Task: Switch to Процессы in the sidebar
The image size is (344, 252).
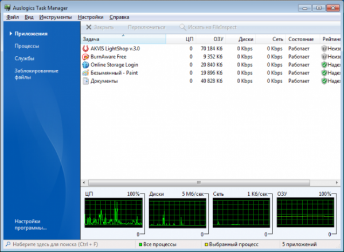Action: [x=27, y=46]
